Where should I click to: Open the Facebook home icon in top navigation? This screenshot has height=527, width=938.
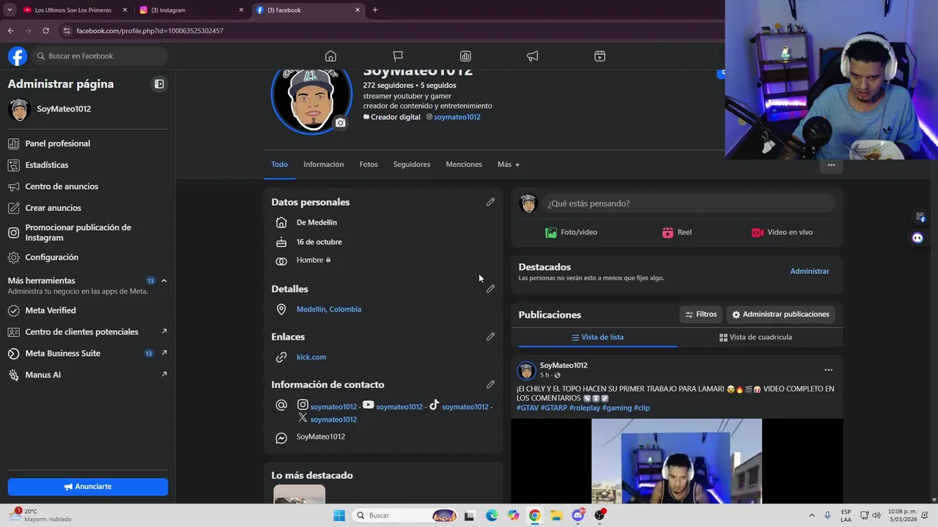click(330, 56)
